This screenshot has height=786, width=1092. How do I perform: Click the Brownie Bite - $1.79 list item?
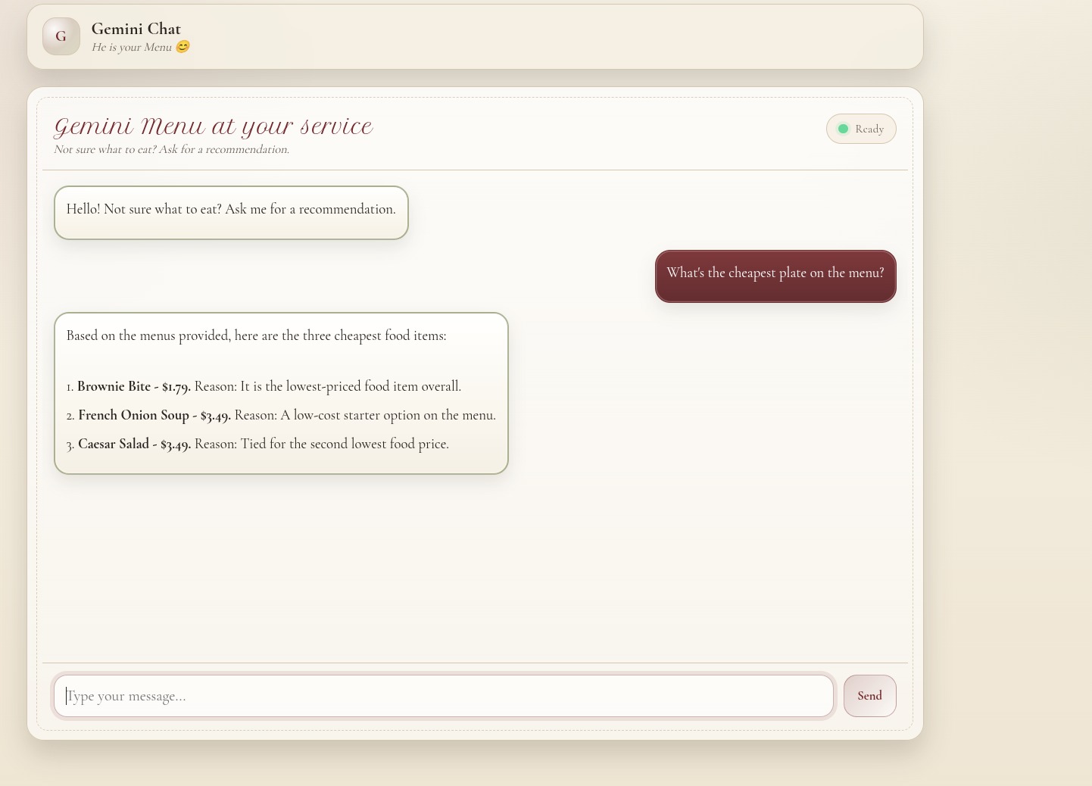coord(264,386)
